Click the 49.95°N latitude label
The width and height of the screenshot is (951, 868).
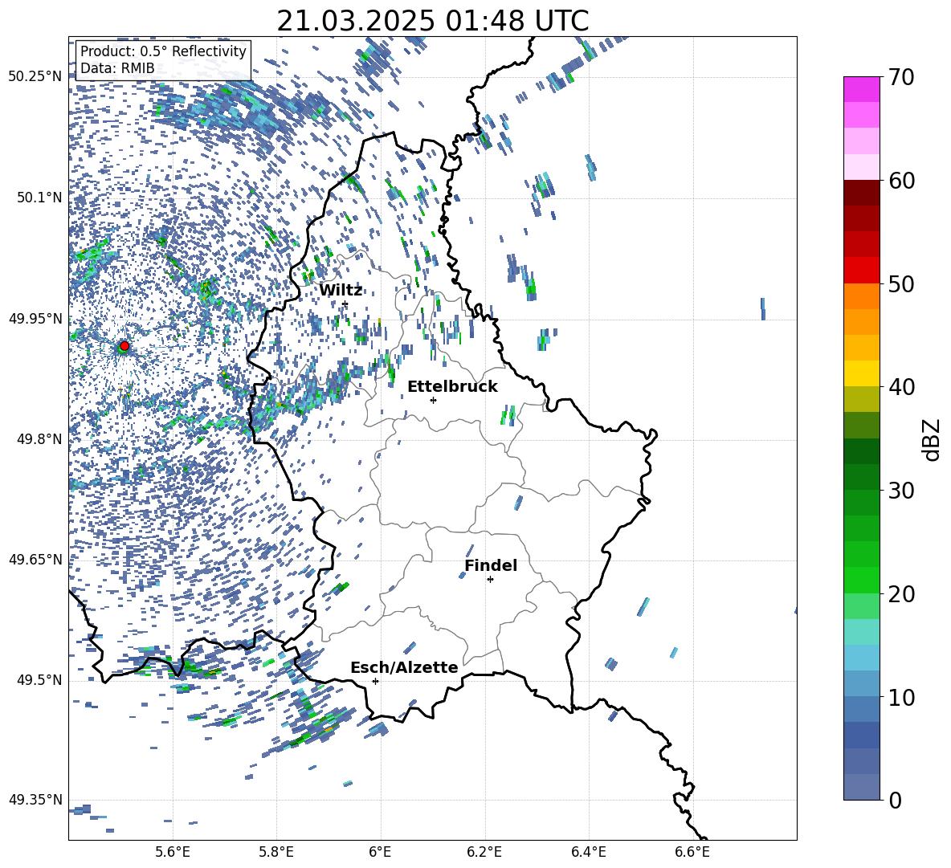35,318
